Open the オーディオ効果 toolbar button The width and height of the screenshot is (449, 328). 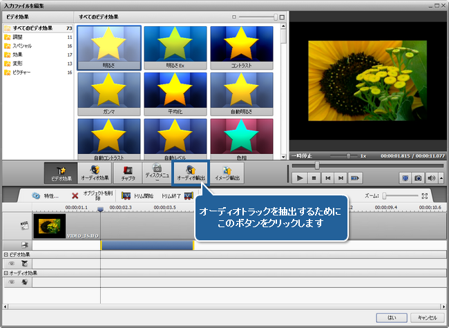(x=95, y=173)
